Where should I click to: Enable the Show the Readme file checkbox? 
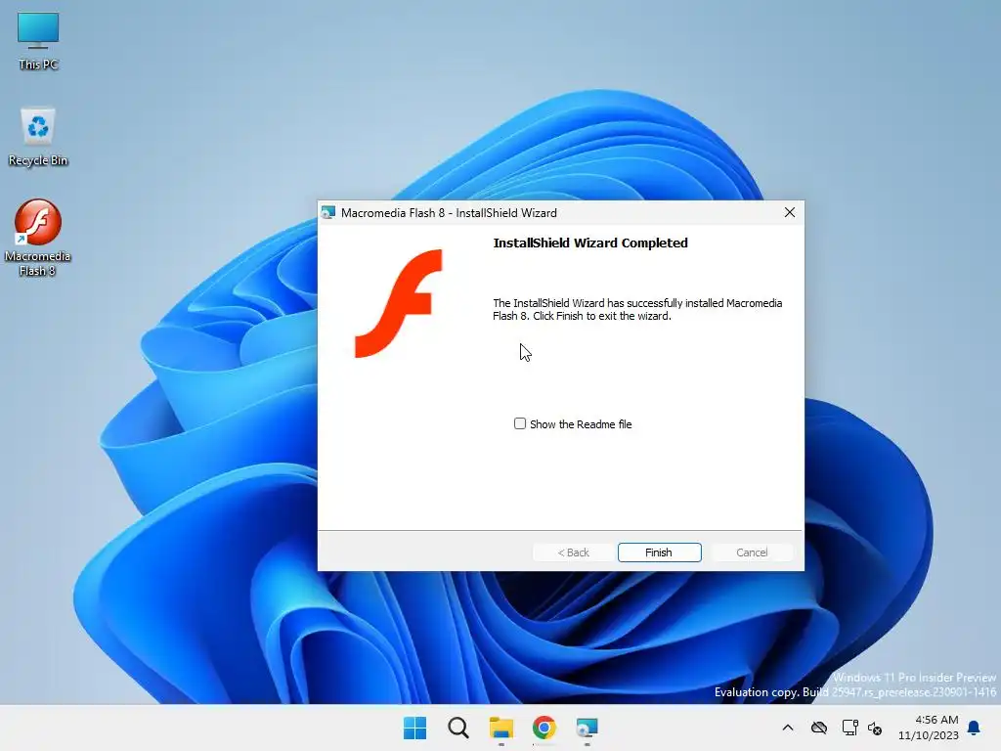520,423
